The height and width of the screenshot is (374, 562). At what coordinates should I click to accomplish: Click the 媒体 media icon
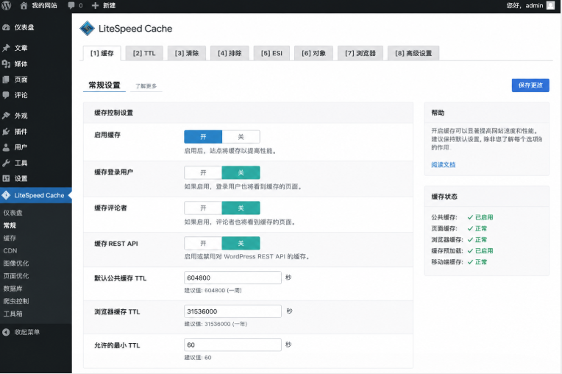pyautogui.click(x=6, y=64)
